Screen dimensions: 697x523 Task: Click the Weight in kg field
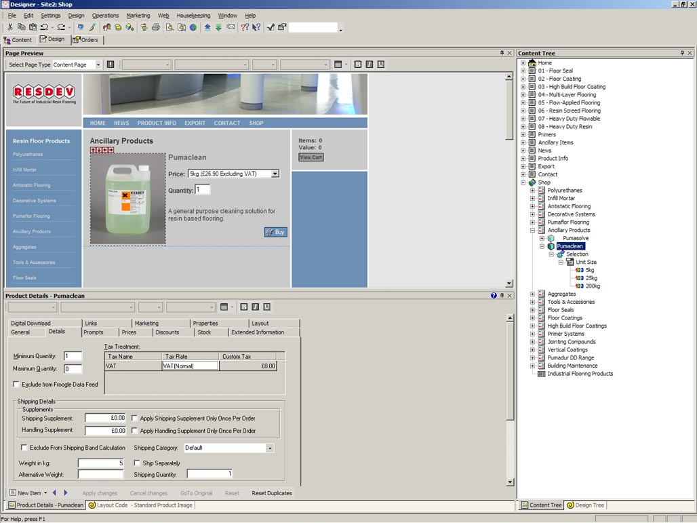pos(100,463)
